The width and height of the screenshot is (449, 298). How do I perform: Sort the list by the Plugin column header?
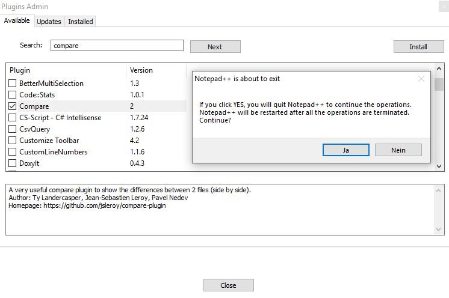(66, 70)
